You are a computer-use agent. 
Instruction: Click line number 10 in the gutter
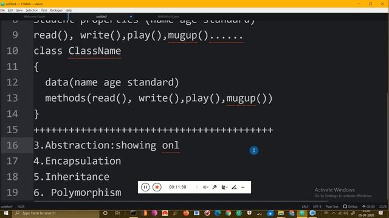(x=12, y=51)
